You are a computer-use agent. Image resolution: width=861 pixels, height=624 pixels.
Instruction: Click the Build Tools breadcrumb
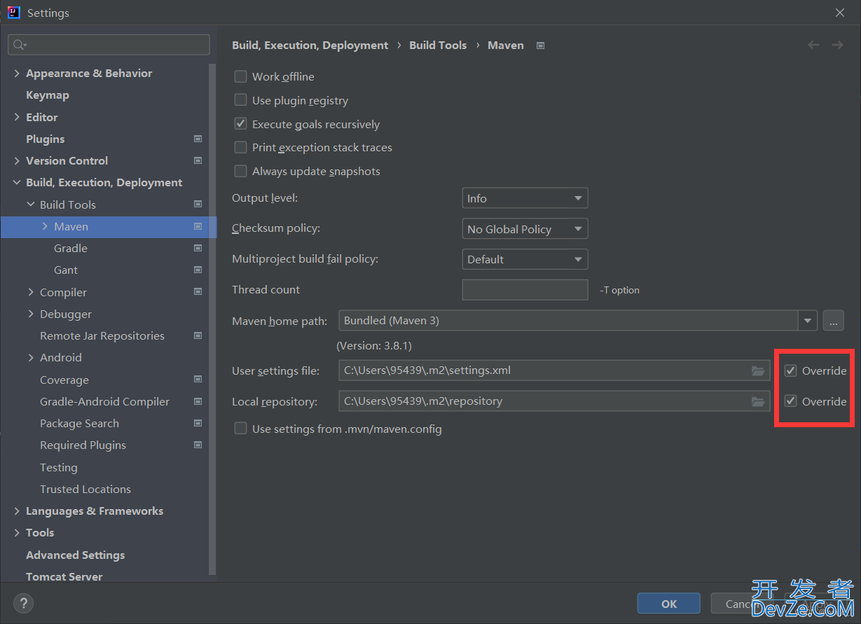(438, 45)
